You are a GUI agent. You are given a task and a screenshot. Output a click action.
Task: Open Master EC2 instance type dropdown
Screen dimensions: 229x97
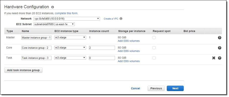70,38
